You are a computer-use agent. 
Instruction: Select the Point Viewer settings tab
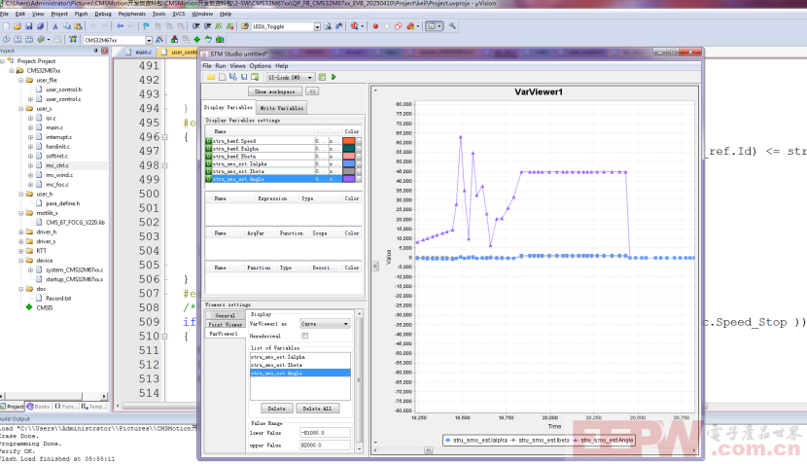(x=226, y=325)
